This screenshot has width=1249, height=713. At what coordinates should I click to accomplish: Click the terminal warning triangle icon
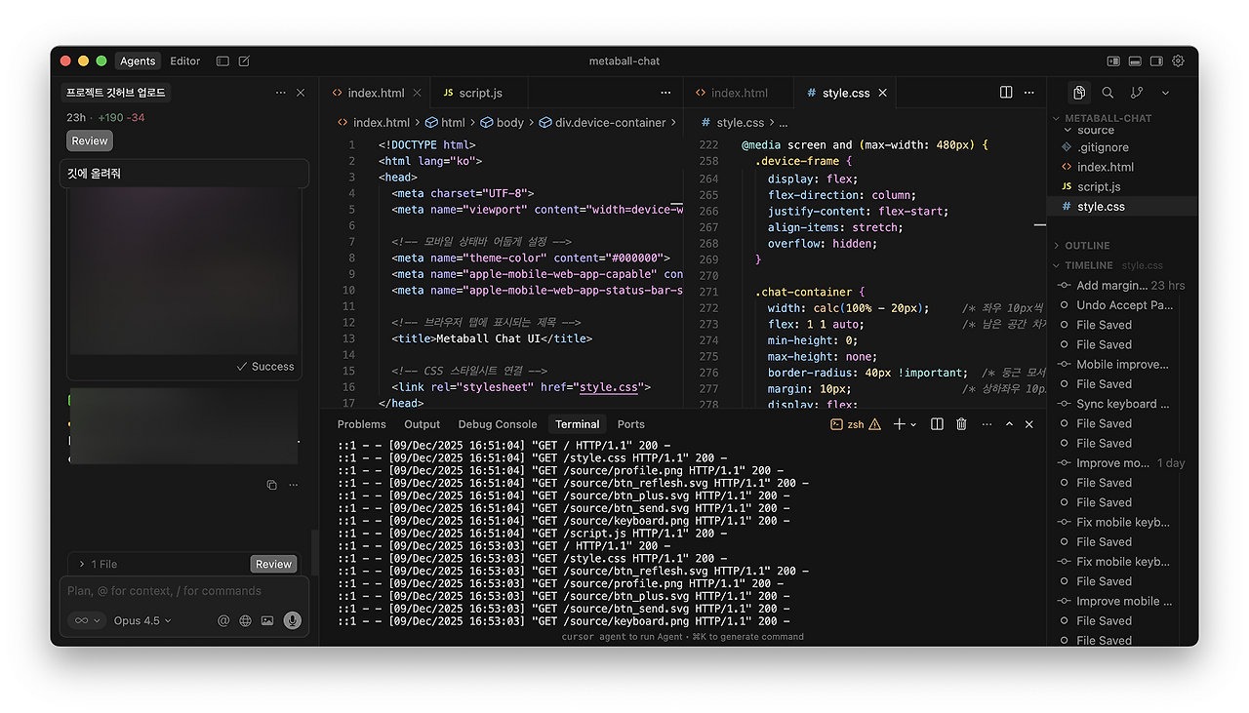tap(874, 424)
